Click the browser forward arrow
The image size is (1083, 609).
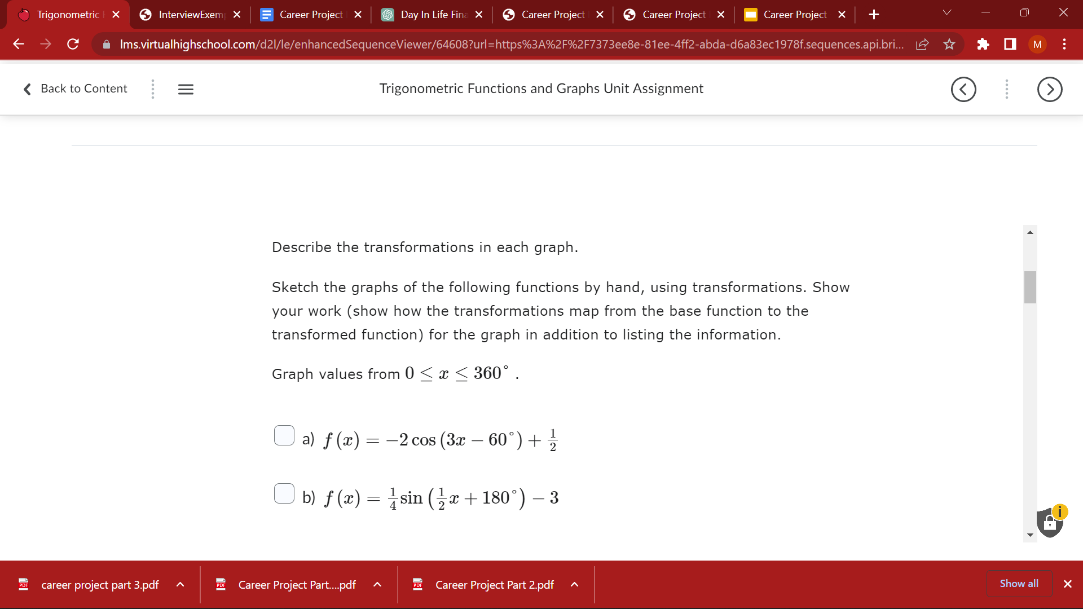point(46,45)
